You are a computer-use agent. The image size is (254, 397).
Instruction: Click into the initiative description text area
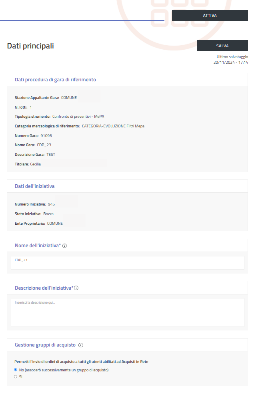click(127, 312)
